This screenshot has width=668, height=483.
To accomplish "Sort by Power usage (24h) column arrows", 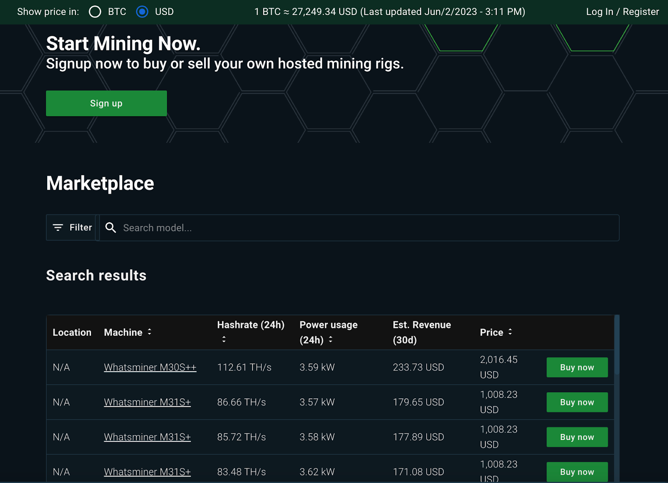I will (330, 340).
